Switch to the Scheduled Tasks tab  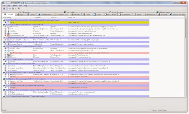(x=61, y=14)
